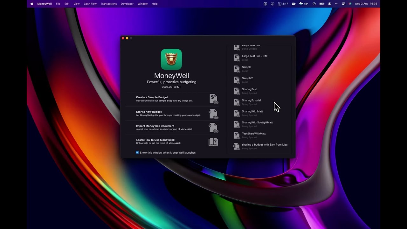Click the MoneyWell app logo
The height and width of the screenshot is (229, 407).
click(x=171, y=59)
